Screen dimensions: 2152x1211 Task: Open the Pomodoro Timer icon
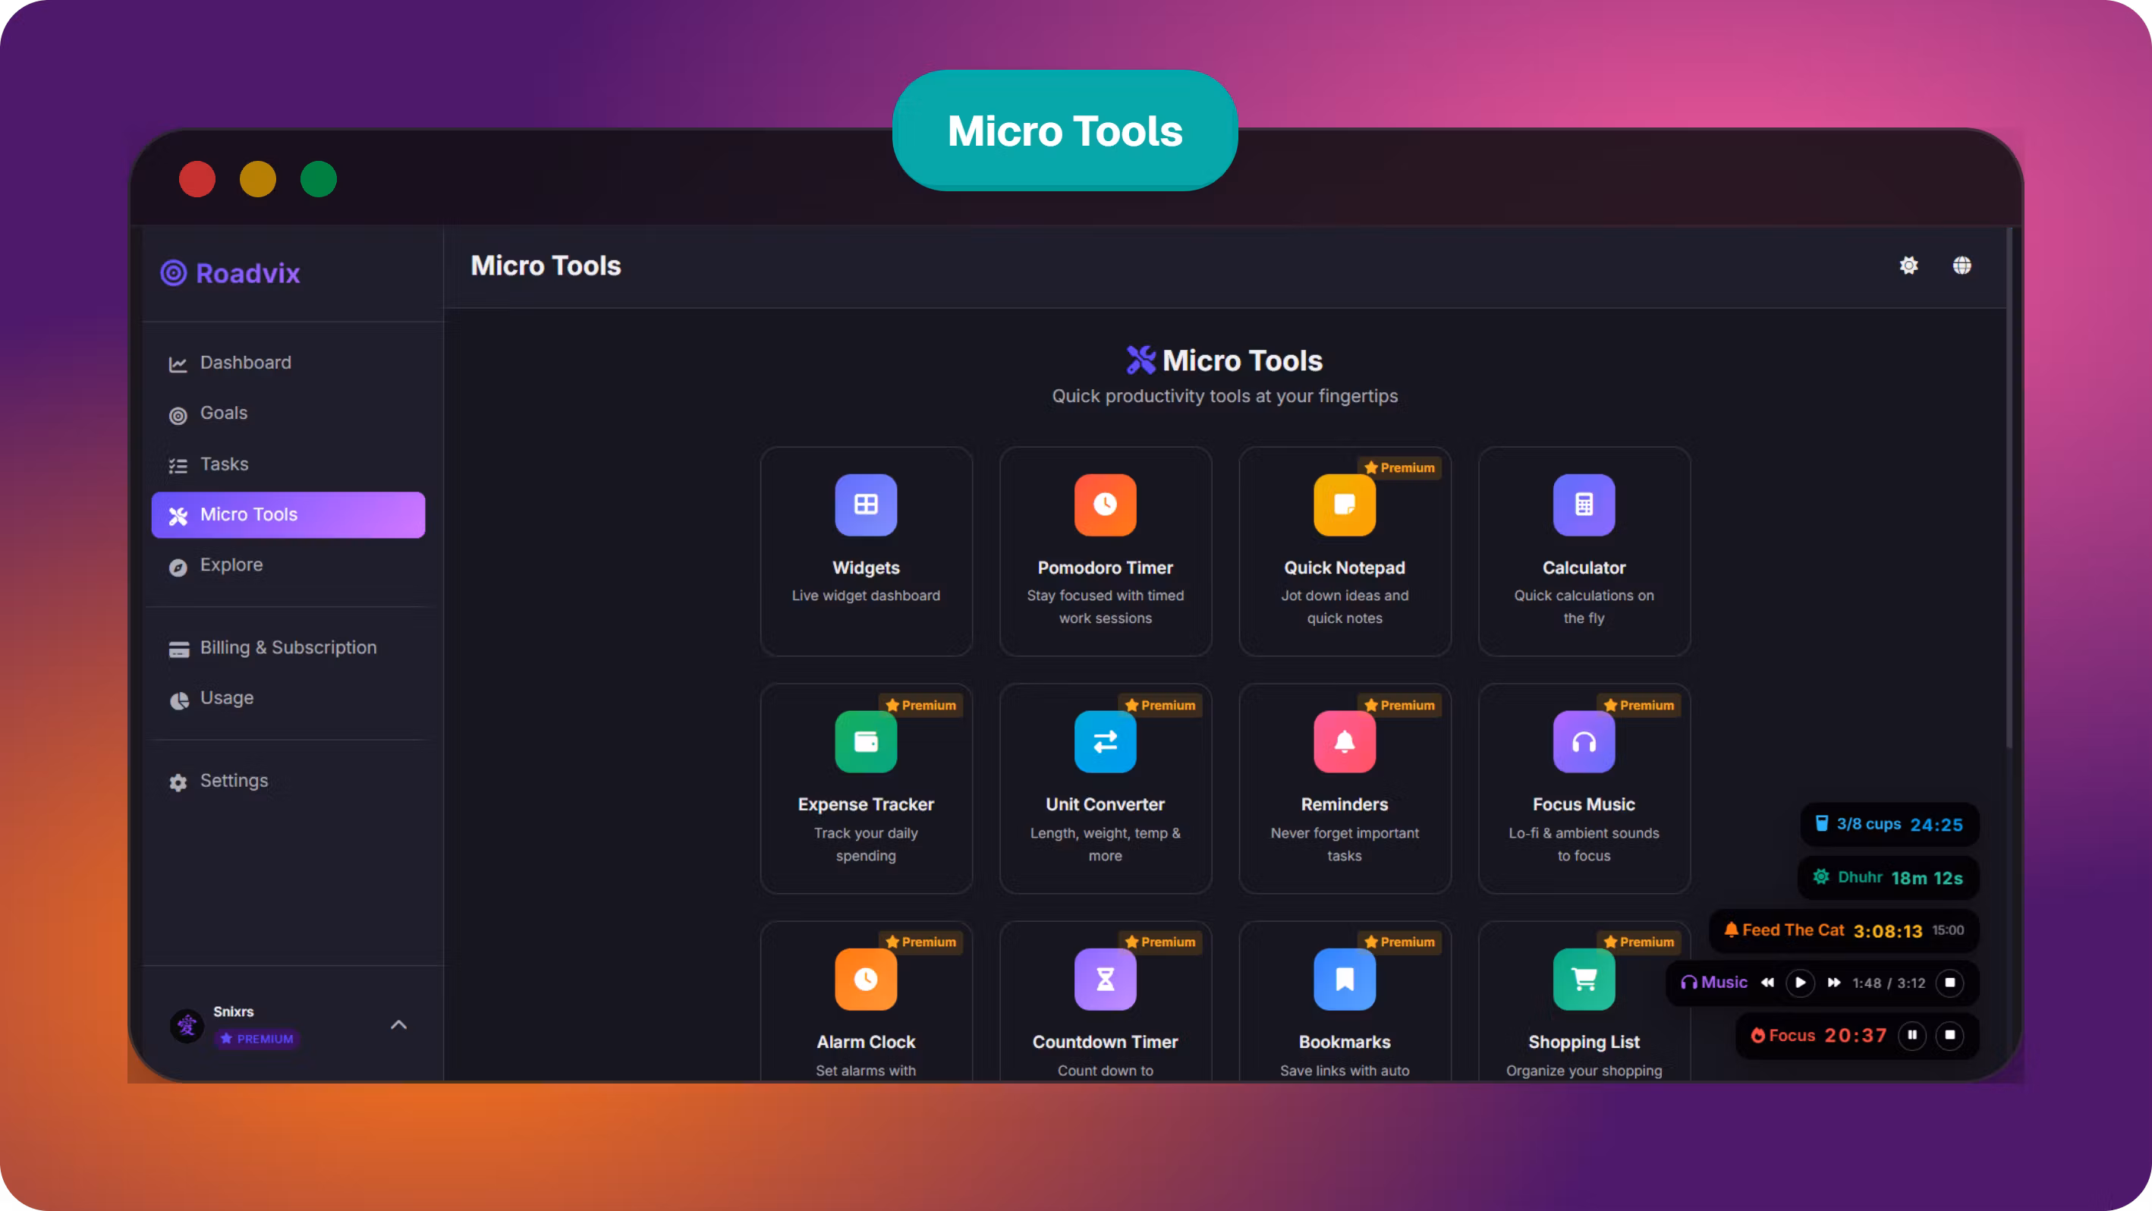tap(1106, 505)
